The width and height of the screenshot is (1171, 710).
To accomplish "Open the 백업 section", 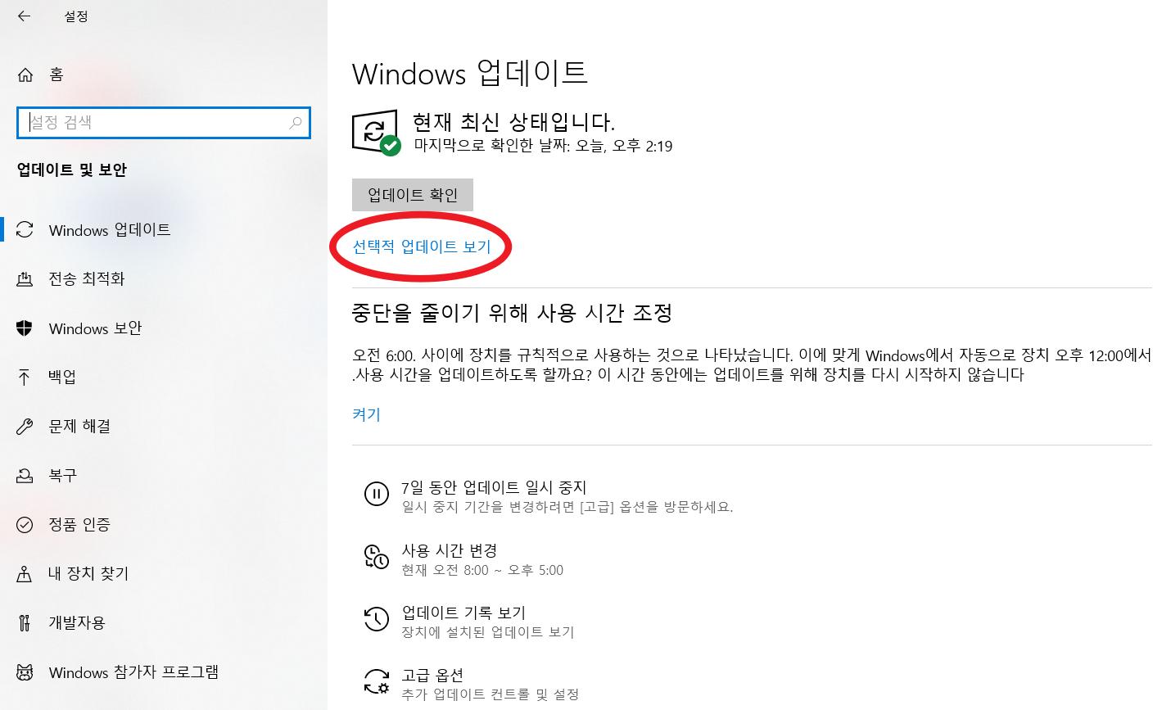I will coord(62,377).
